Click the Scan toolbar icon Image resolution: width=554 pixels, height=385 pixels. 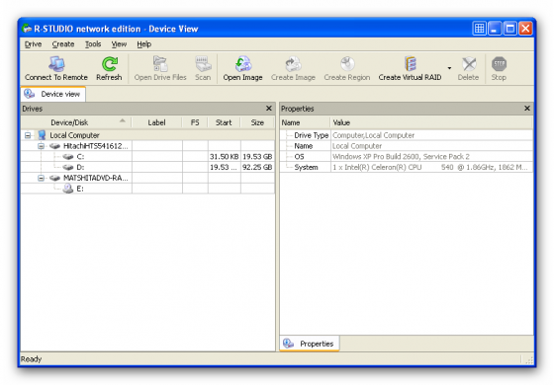click(x=203, y=64)
